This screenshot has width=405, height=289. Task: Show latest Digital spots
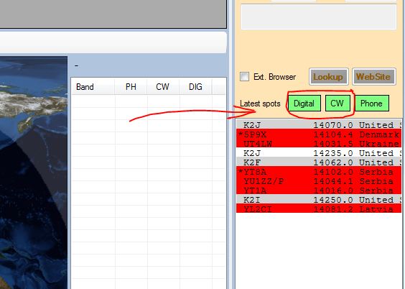click(304, 104)
